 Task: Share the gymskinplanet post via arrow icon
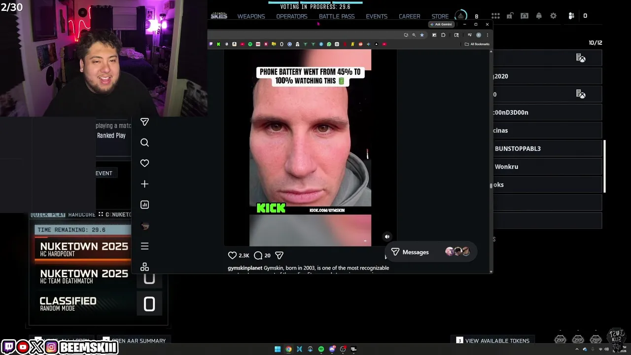(279, 255)
